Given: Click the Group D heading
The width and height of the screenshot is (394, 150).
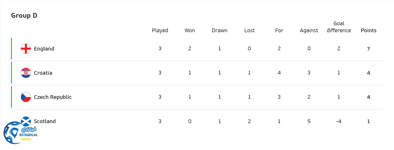Looking at the screenshot, I should click(24, 16).
